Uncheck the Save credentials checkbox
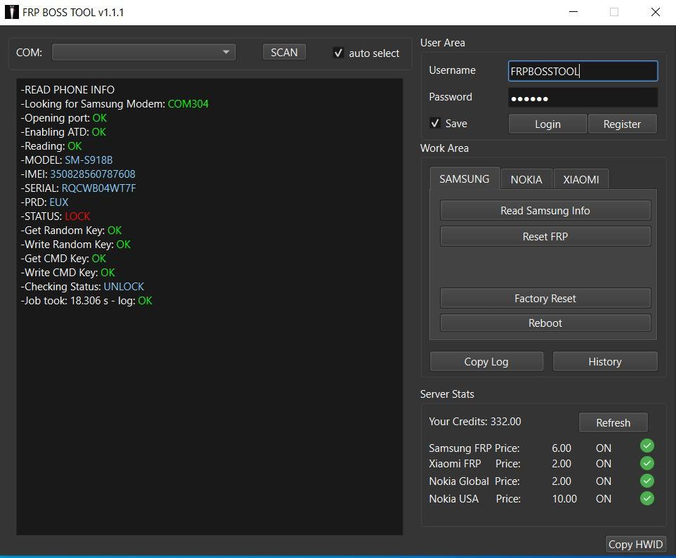The image size is (676, 558). (x=435, y=124)
